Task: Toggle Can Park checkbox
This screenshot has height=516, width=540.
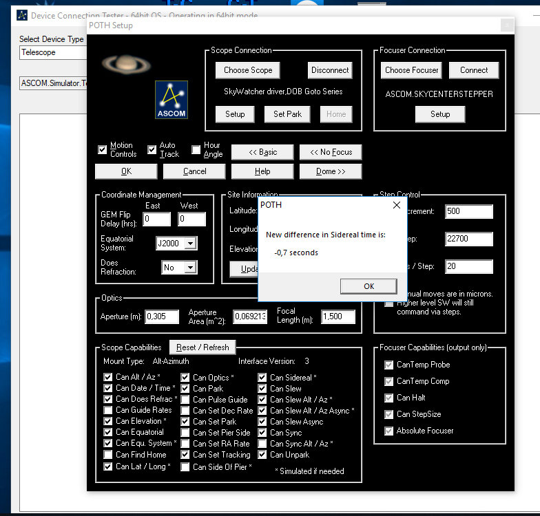Action: pyautogui.click(x=185, y=388)
